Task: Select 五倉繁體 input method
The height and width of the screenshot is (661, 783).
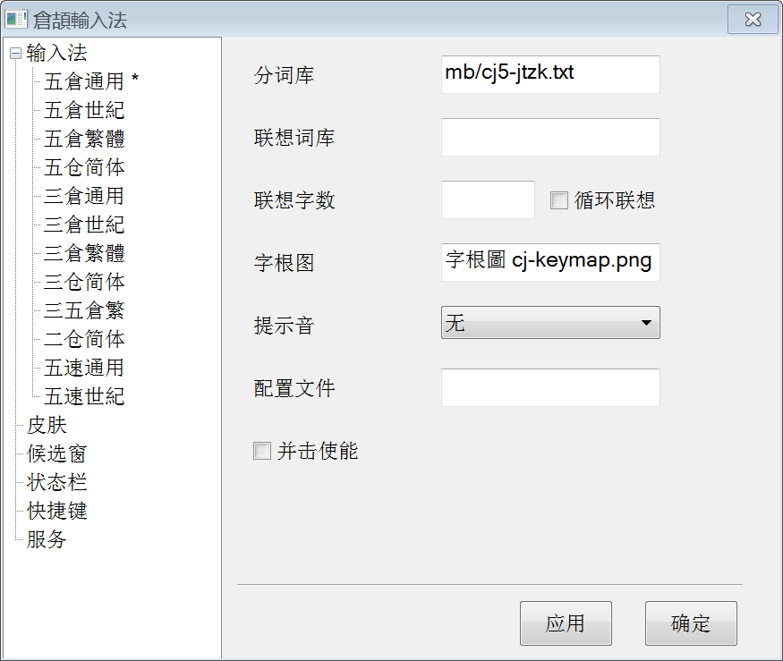Action: (x=84, y=139)
